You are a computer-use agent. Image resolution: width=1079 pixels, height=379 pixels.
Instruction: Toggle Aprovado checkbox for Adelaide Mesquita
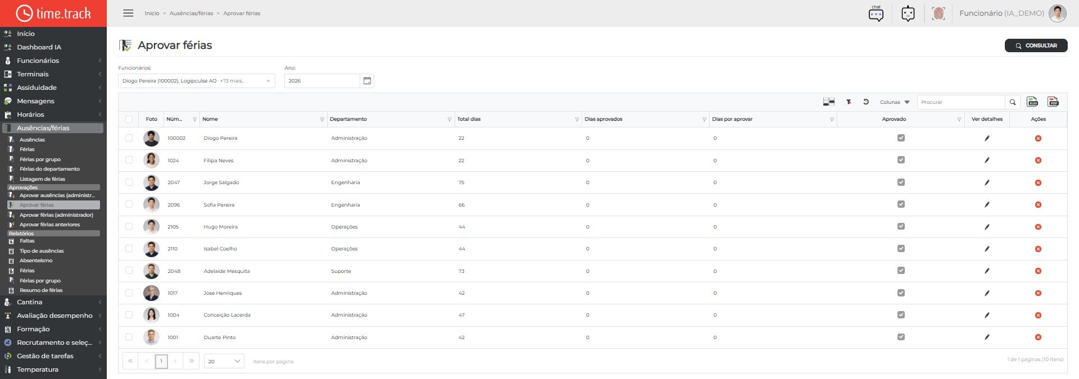[901, 271]
